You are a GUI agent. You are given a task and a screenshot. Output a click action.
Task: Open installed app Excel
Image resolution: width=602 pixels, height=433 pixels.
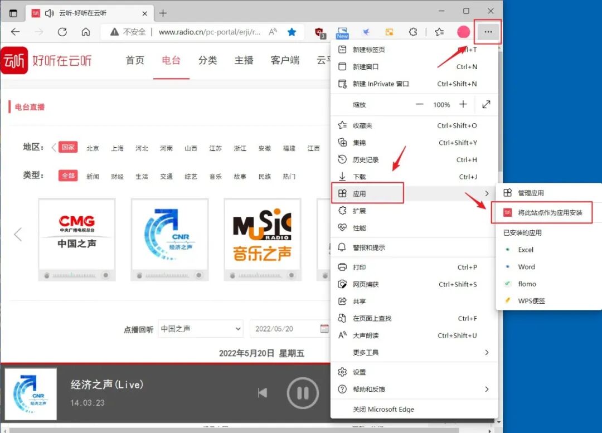549,250
